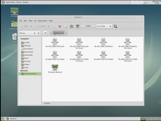Screen dimensions: 161x121
Task: Click the path bar left scroll arrow
Action: click(51, 33)
